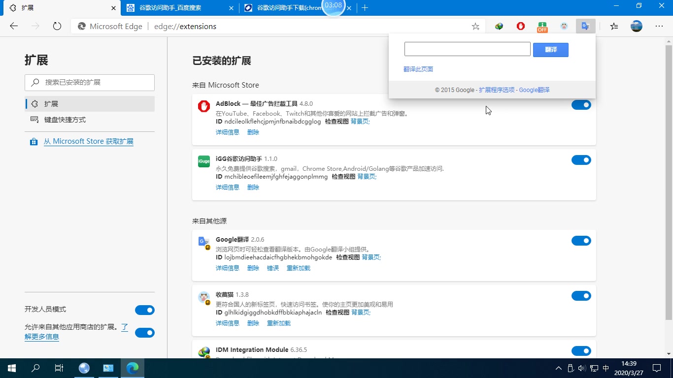Toggle allow extensions from other stores
The width and height of the screenshot is (673, 378).
[145, 333]
